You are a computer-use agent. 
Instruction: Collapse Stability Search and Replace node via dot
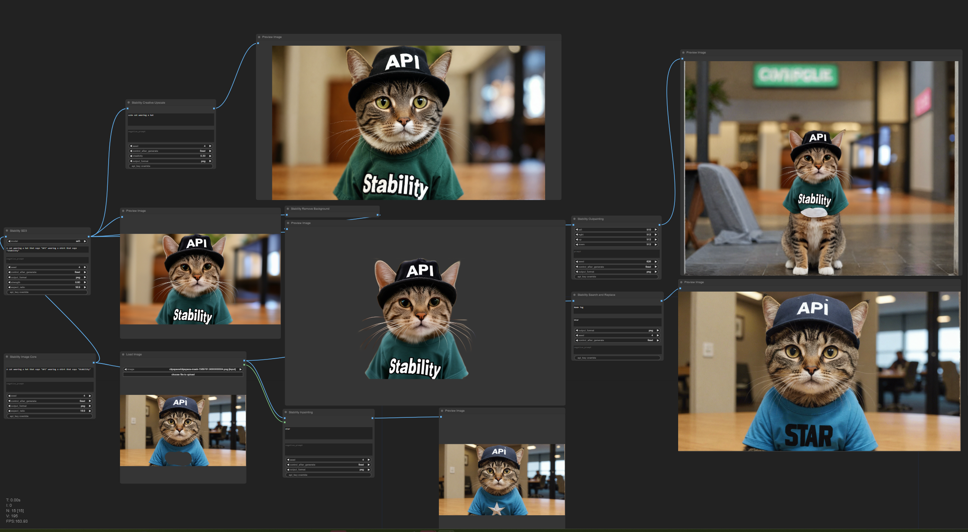[x=574, y=295]
